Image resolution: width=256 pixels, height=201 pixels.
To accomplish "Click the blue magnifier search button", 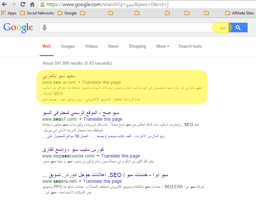I will pyautogui.click(x=238, y=28).
